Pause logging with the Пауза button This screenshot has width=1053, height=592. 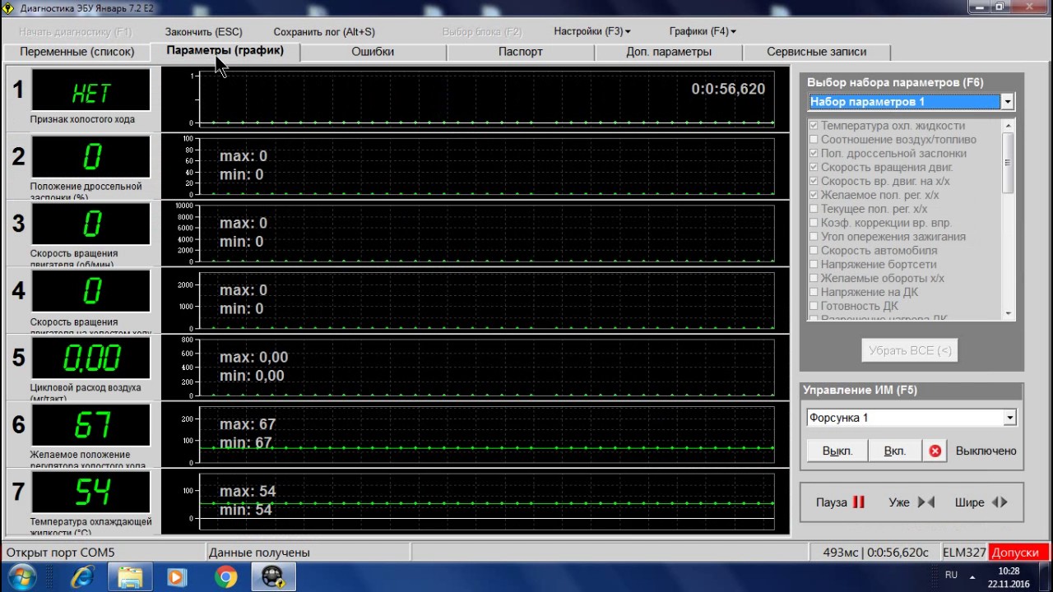tap(840, 502)
